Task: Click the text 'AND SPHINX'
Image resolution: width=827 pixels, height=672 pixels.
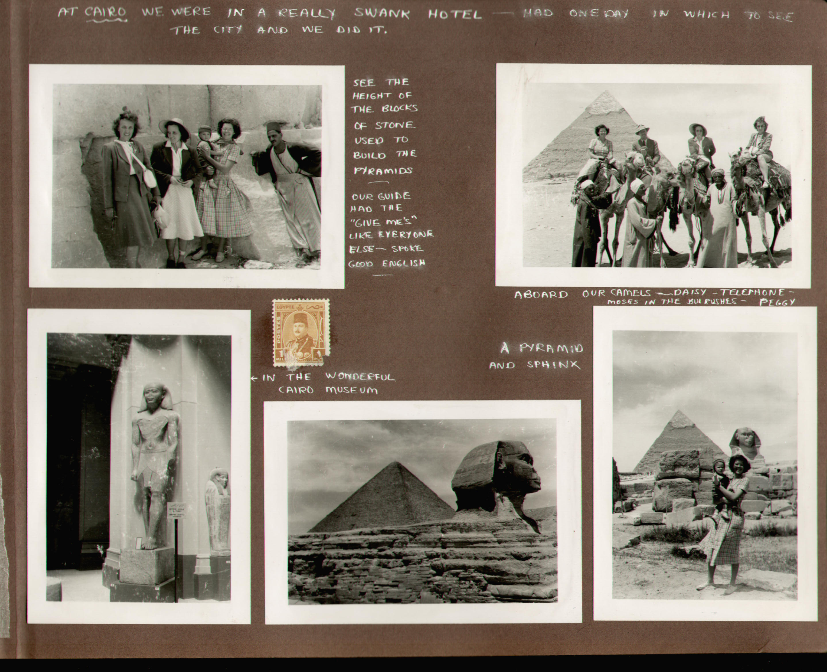Action: click(x=535, y=365)
